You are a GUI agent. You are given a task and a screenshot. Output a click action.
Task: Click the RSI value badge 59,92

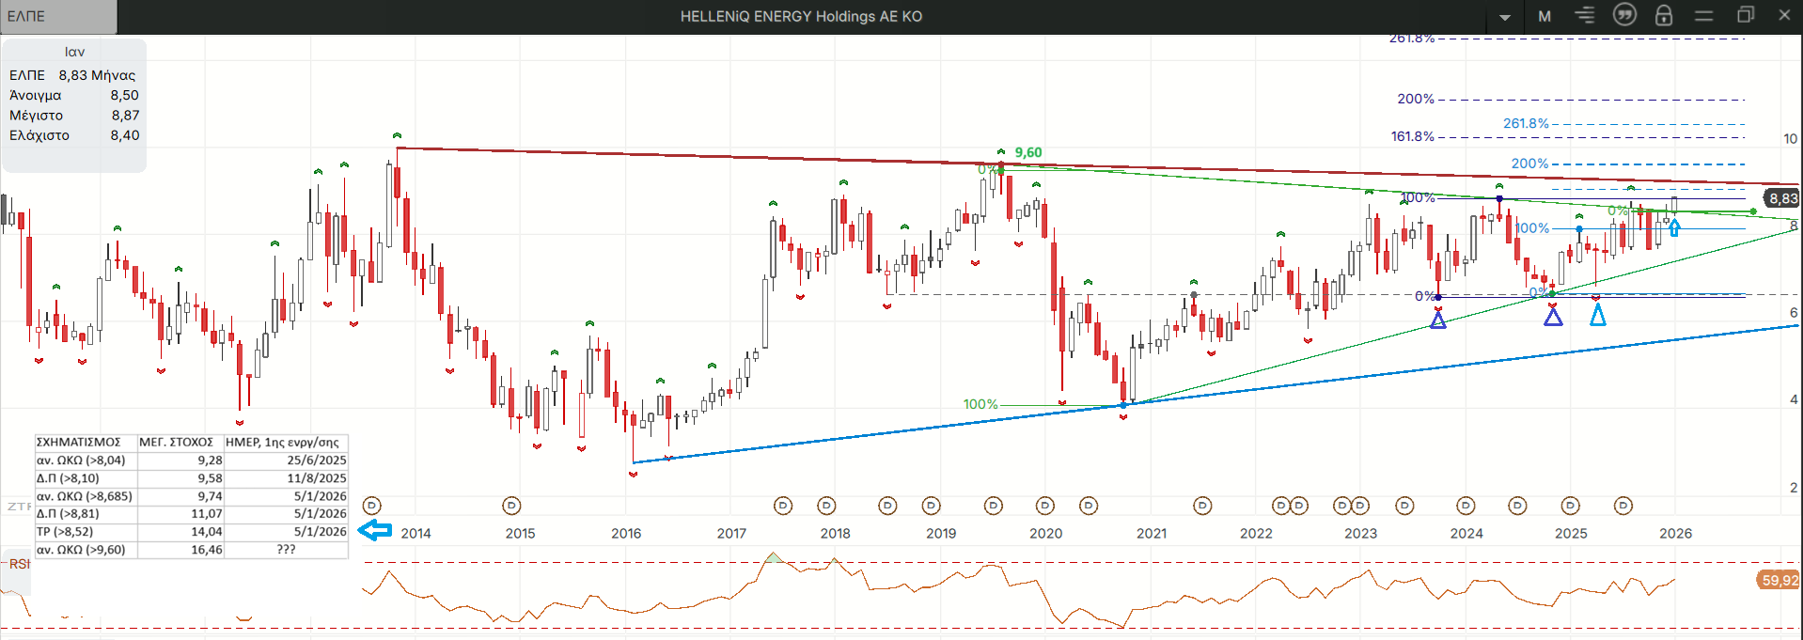click(x=1779, y=580)
